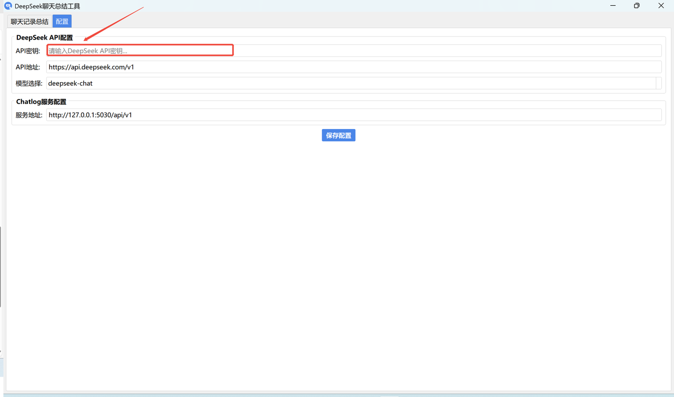Image resolution: width=674 pixels, height=397 pixels.
Task: Select the 配置 tab
Action: (62, 22)
